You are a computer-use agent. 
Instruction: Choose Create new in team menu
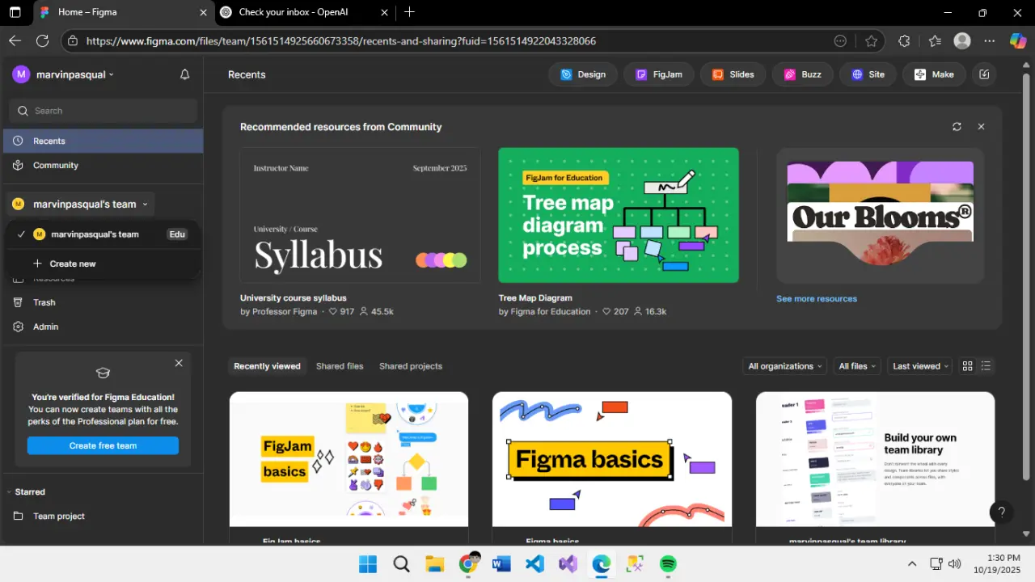(102, 264)
